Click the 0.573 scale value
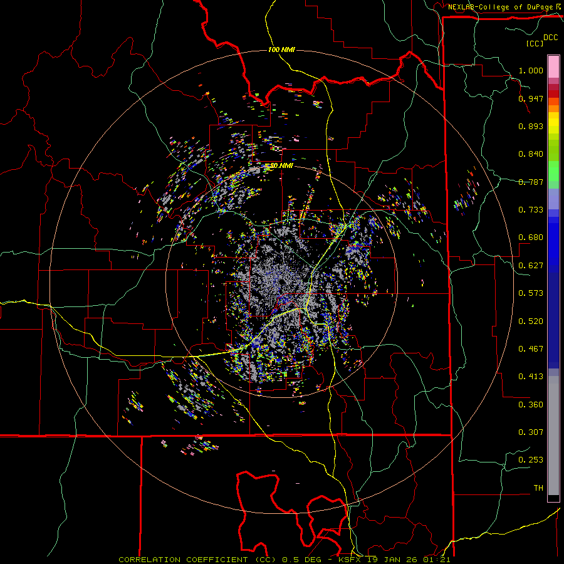 [531, 293]
